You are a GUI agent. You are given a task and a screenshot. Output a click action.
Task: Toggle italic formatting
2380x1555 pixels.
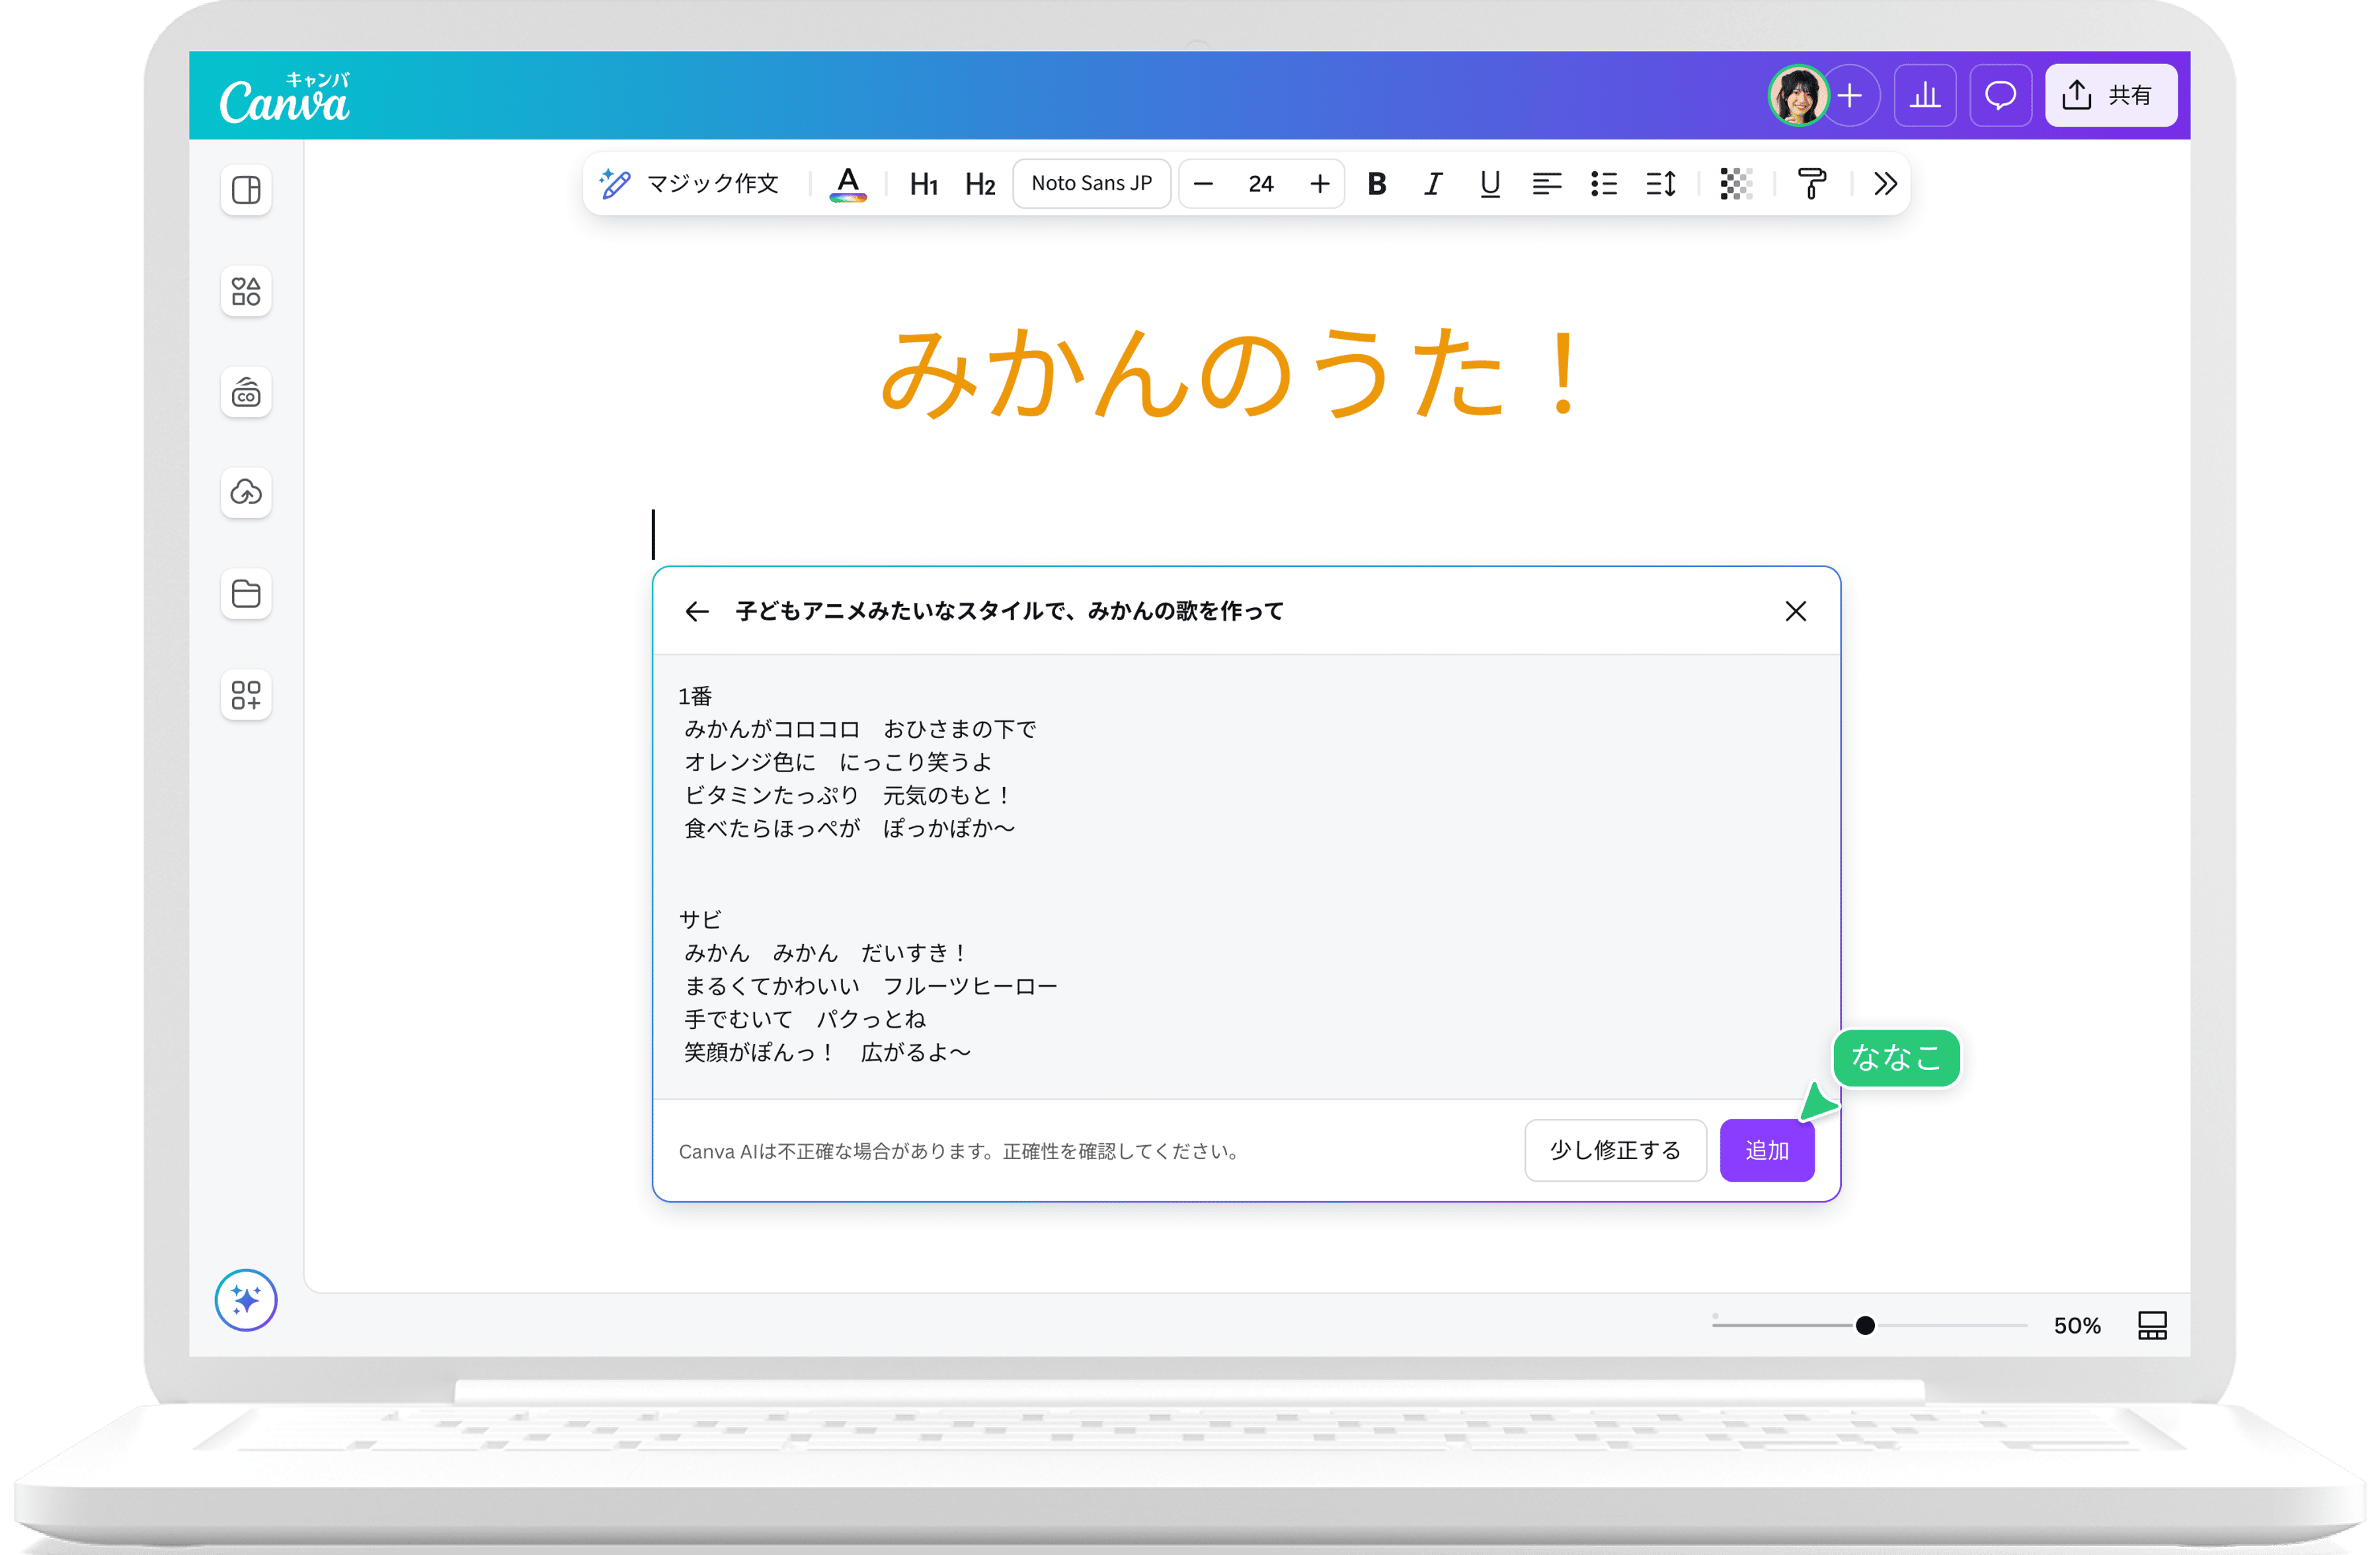pos(1433,184)
